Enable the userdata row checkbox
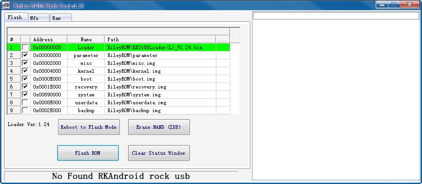422x184 pixels. coord(25,102)
